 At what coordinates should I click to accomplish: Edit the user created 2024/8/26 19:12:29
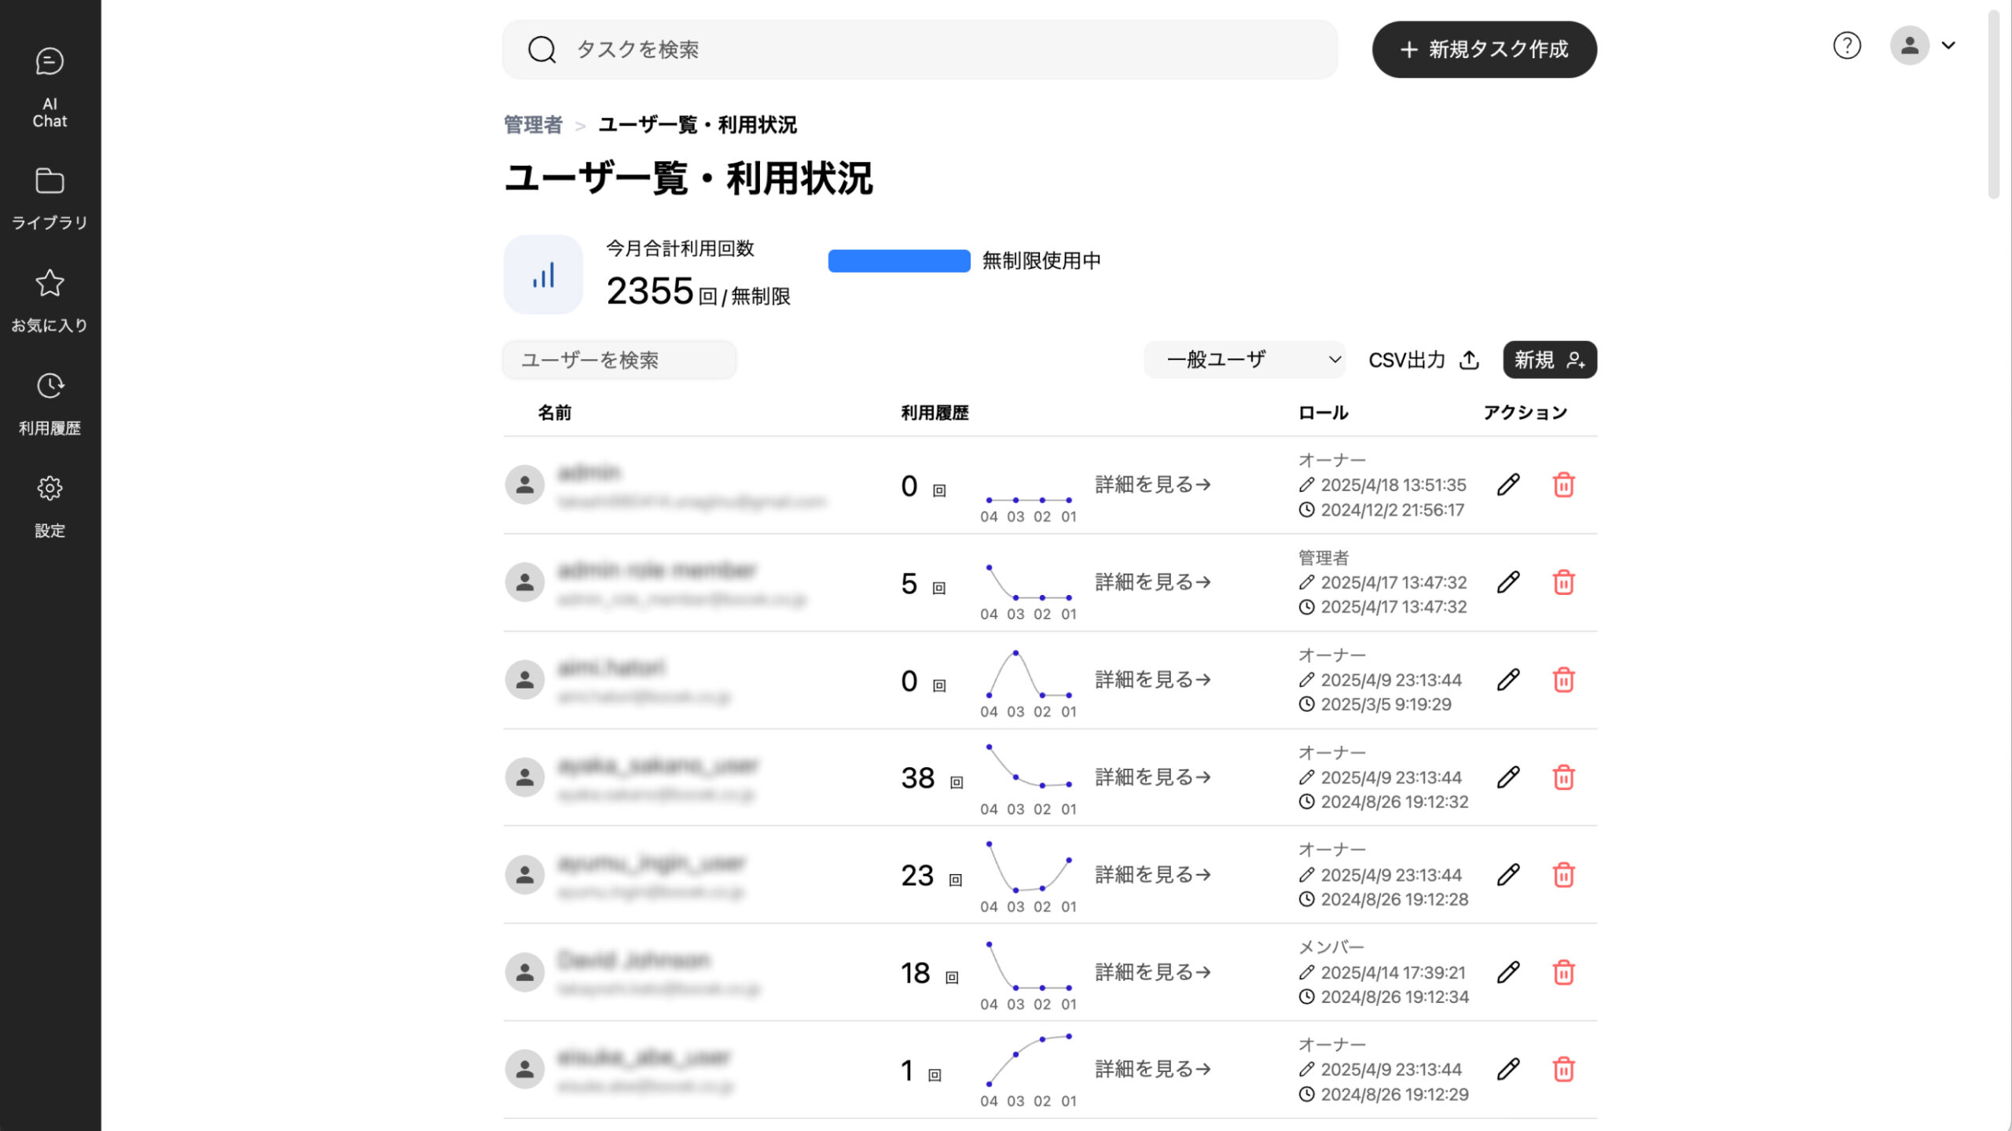(x=1508, y=1069)
